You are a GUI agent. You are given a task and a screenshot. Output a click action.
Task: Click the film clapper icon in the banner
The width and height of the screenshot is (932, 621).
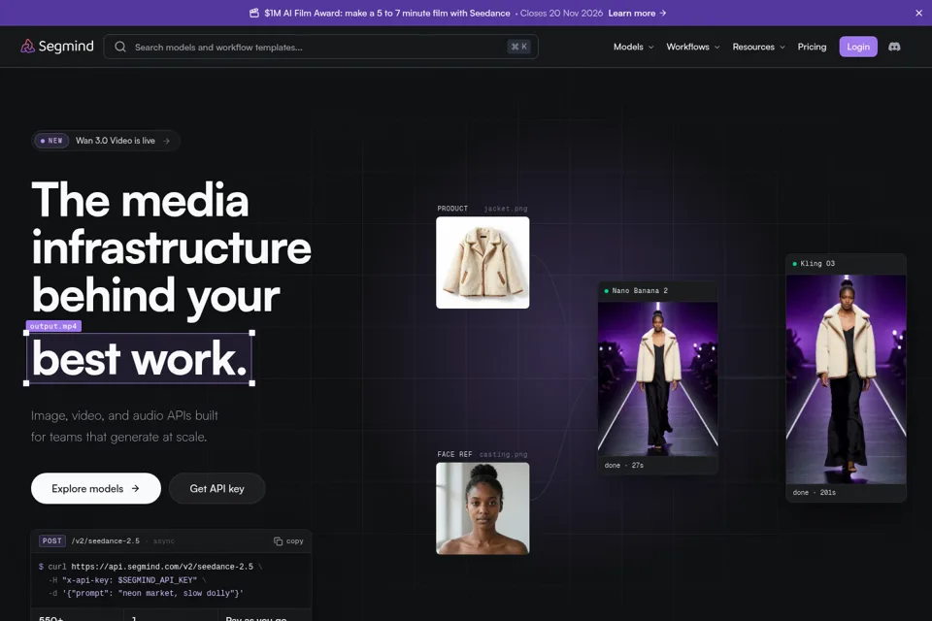click(x=253, y=13)
